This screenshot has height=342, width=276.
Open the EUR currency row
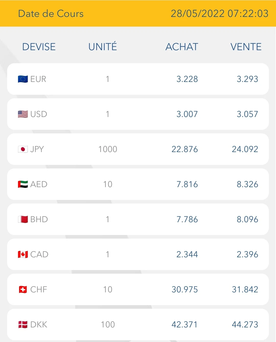(x=138, y=79)
